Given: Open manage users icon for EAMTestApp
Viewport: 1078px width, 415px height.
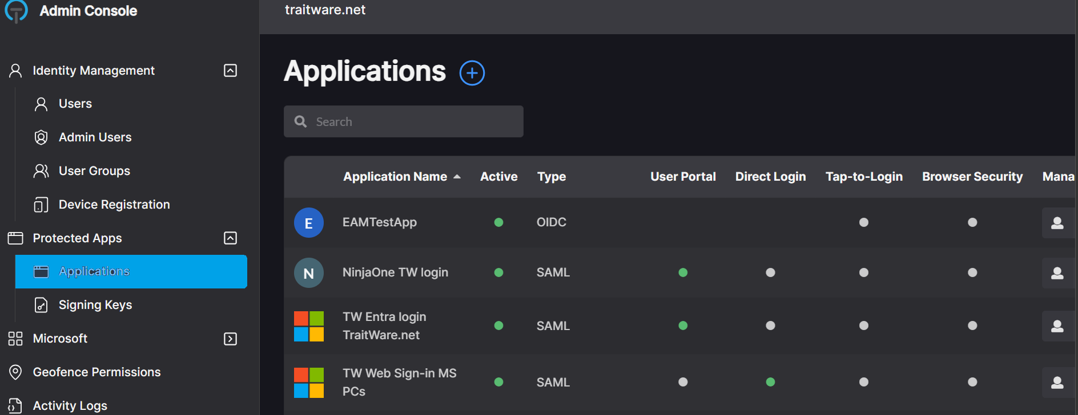Looking at the screenshot, I should click(x=1057, y=222).
